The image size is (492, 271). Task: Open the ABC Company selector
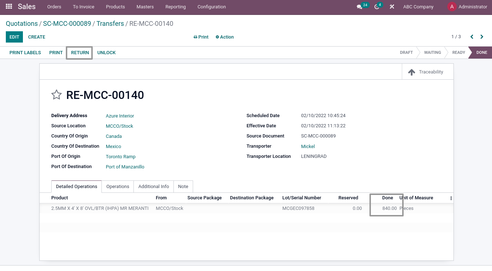point(418,7)
